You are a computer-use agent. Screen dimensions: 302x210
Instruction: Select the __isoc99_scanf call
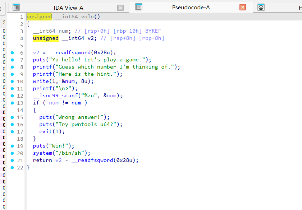[55, 96]
